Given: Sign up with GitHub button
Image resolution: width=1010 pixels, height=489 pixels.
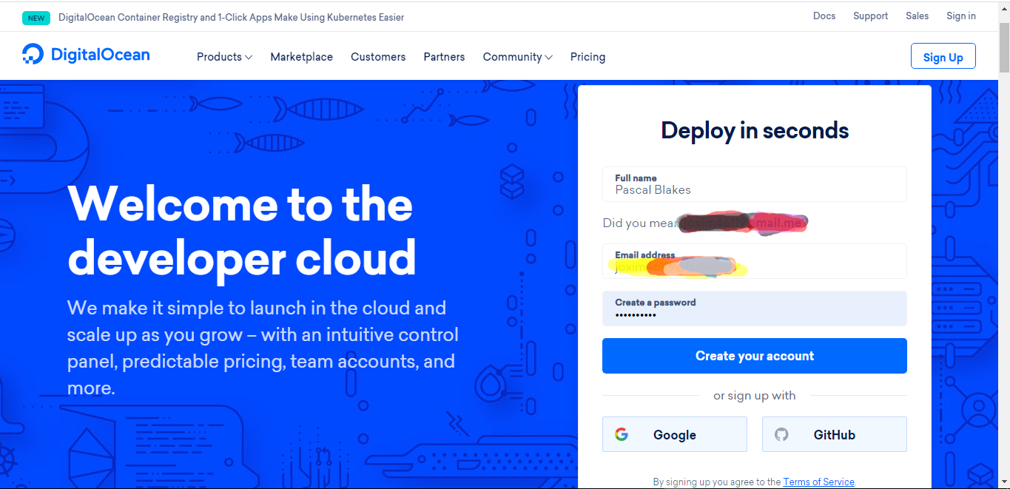Looking at the screenshot, I should pyautogui.click(x=834, y=434).
